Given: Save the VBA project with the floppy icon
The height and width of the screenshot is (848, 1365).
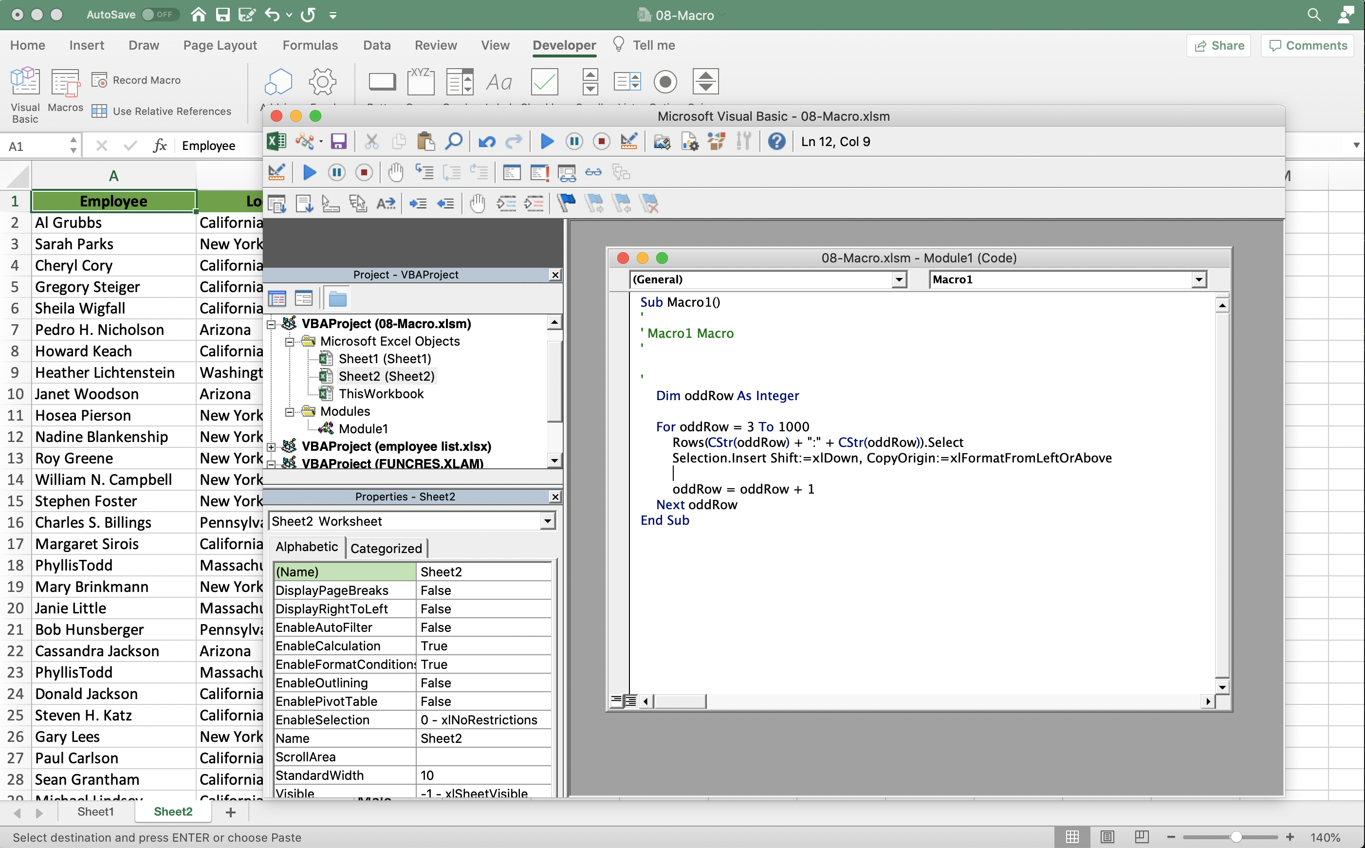Looking at the screenshot, I should (x=339, y=141).
